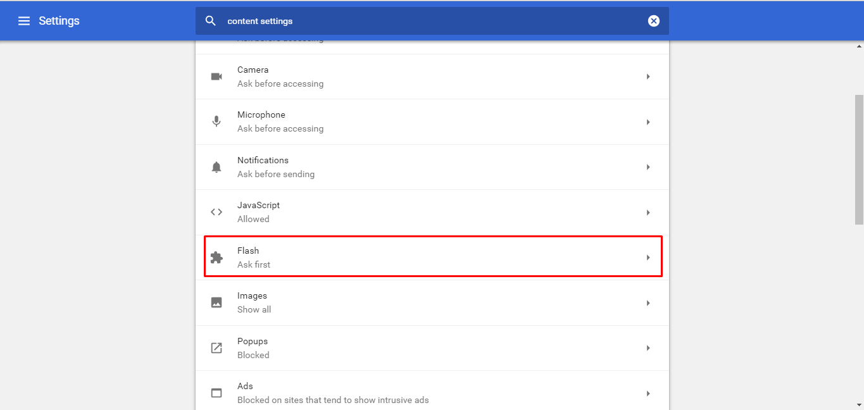Click the Popups external-link icon
Screen dimensions: 864x410
pos(216,348)
